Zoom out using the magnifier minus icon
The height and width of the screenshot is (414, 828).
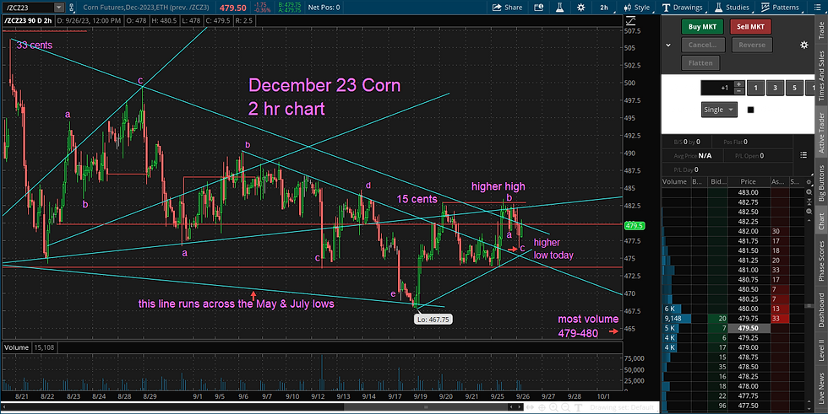point(565,408)
